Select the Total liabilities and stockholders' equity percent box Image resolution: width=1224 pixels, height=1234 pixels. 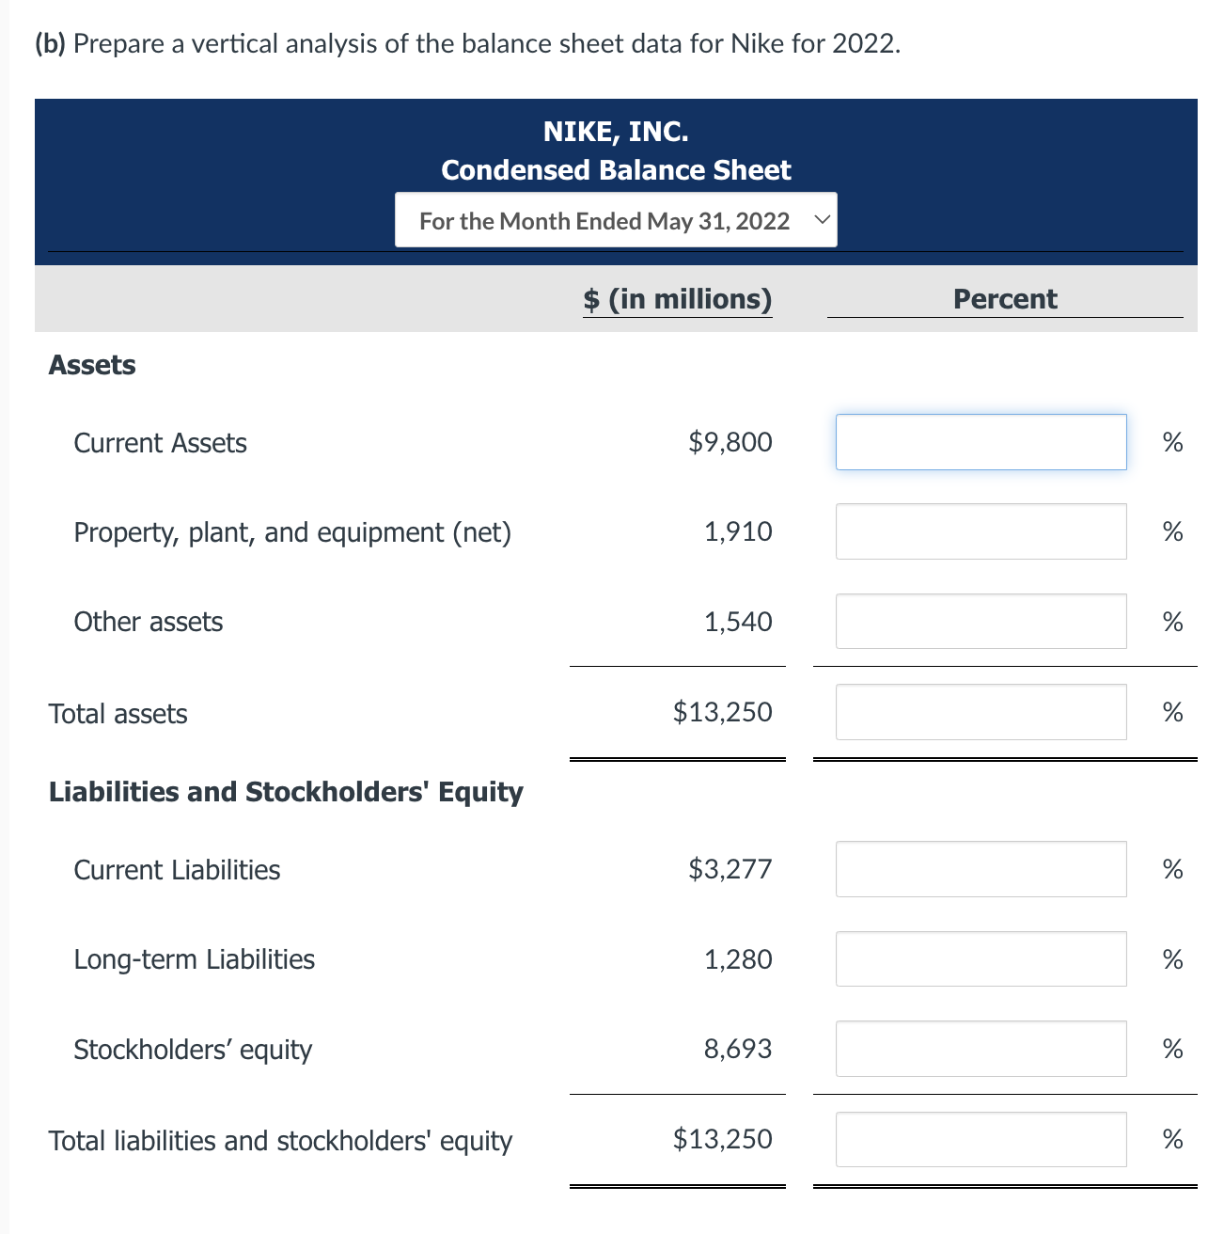[x=981, y=1139]
